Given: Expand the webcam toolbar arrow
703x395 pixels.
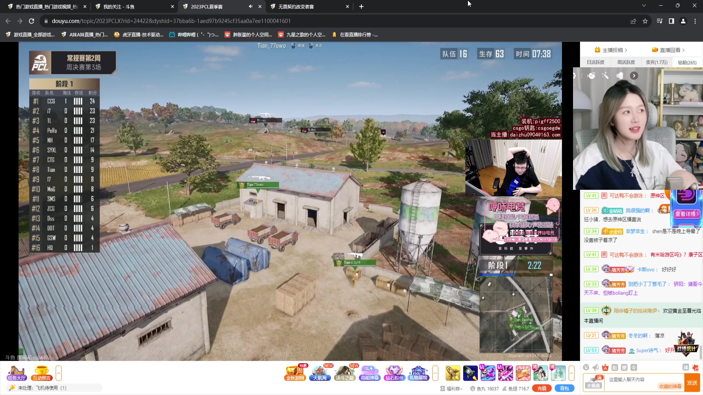Looking at the screenshot, I should [x=634, y=76].
